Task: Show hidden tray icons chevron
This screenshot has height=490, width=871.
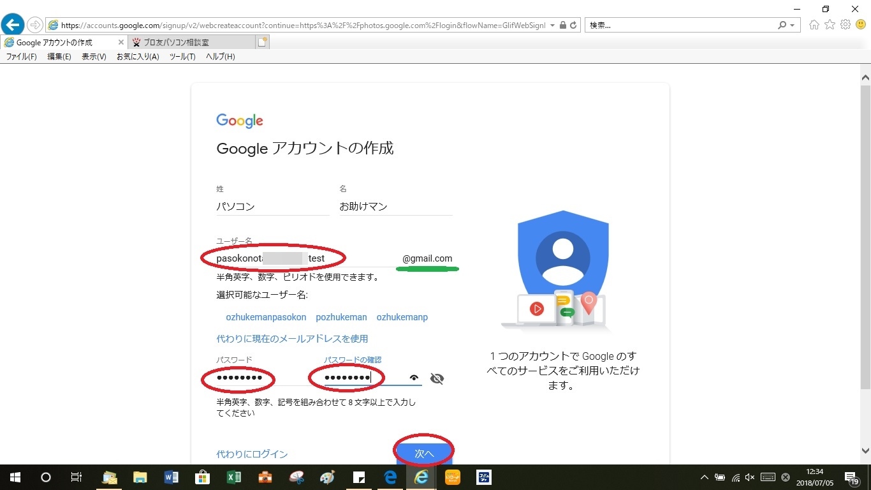Action: point(705,477)
